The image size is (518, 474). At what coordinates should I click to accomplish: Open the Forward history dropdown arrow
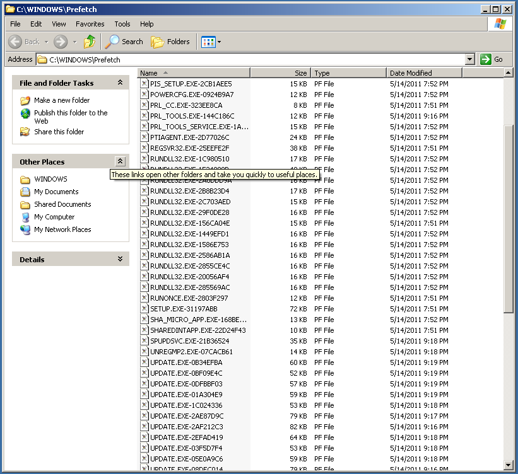coord(74,42)
